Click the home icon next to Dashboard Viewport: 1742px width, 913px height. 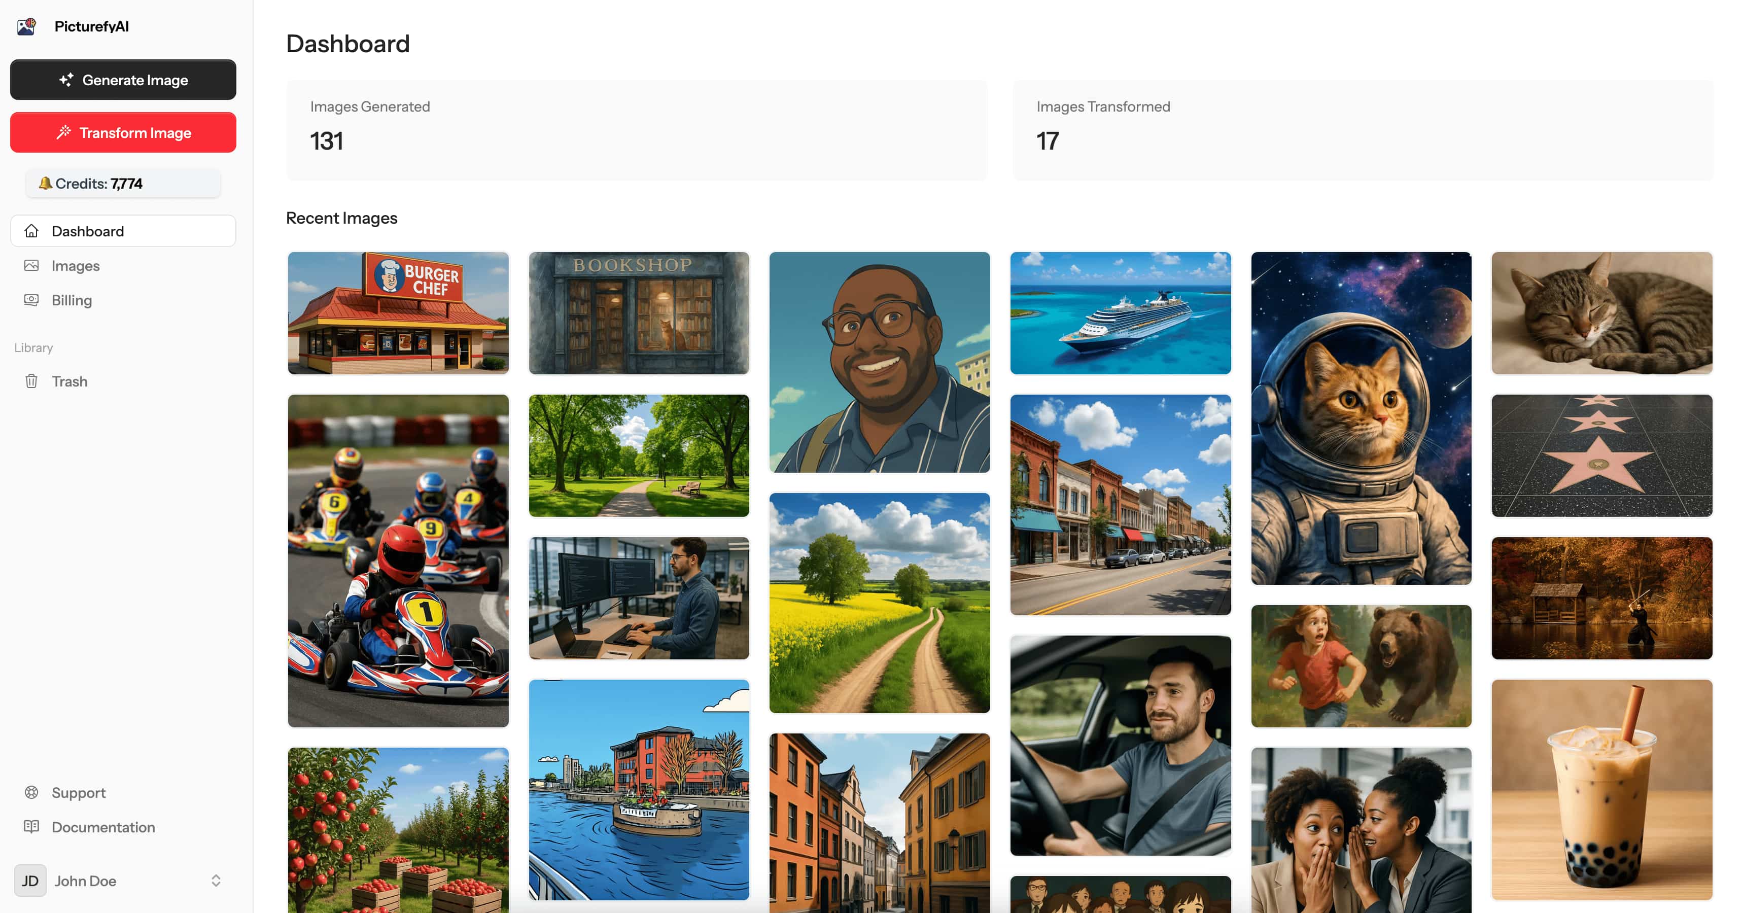pos(31,231)
